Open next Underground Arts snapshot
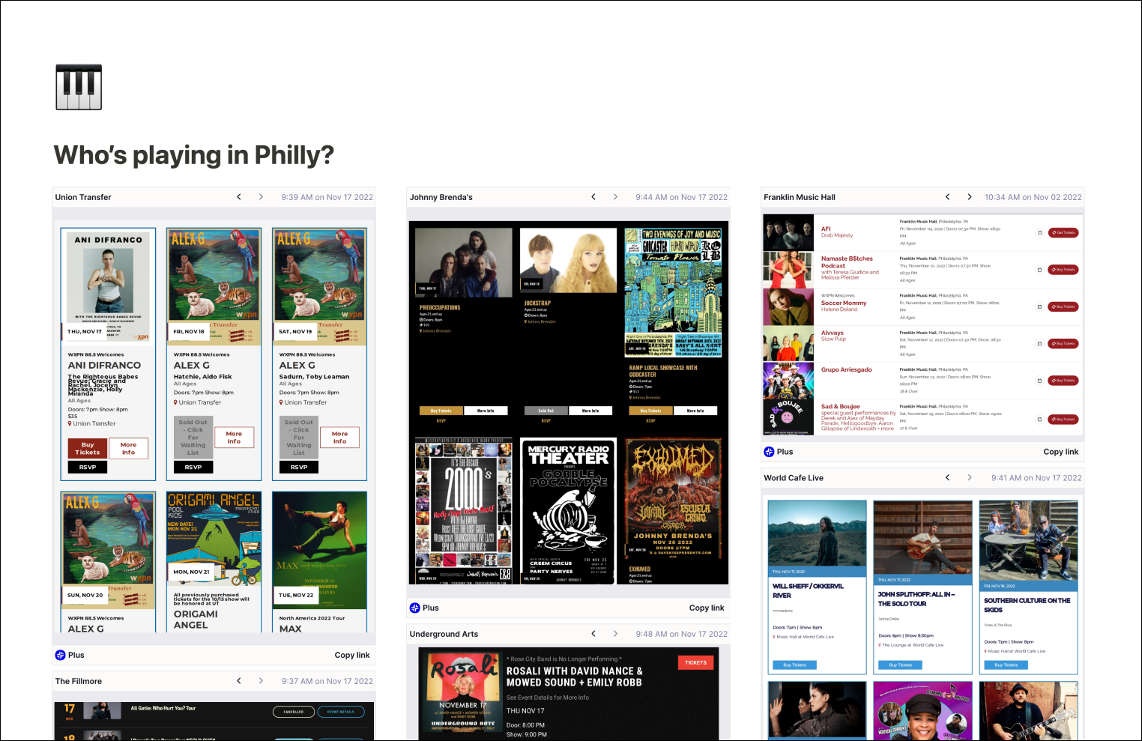This screenshot has height=741, width=1142. pyautogui.click(x=615, y=634)
